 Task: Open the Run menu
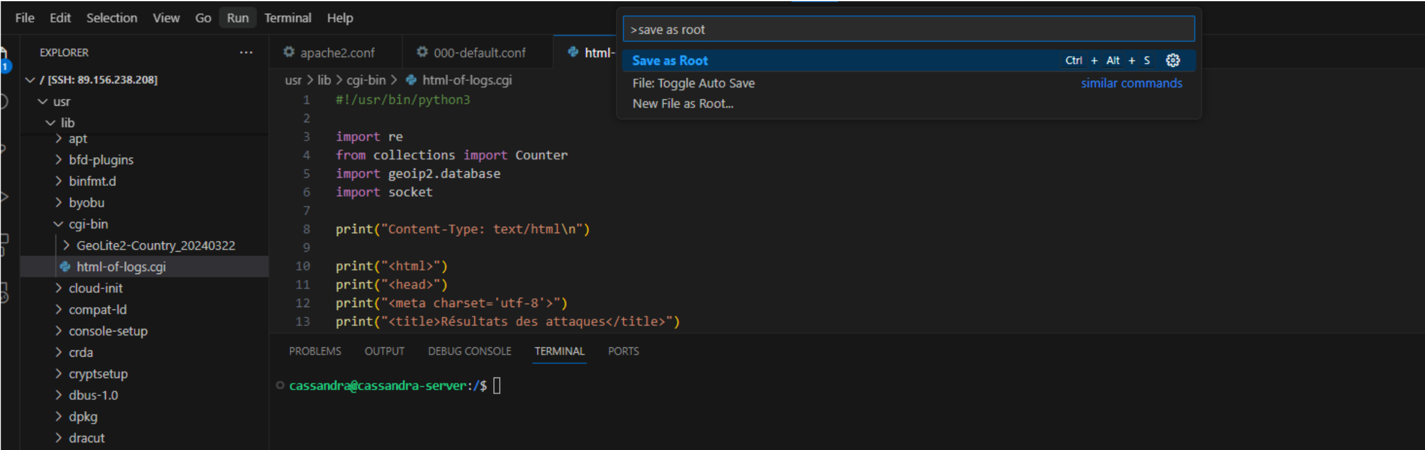click(238, 18)
